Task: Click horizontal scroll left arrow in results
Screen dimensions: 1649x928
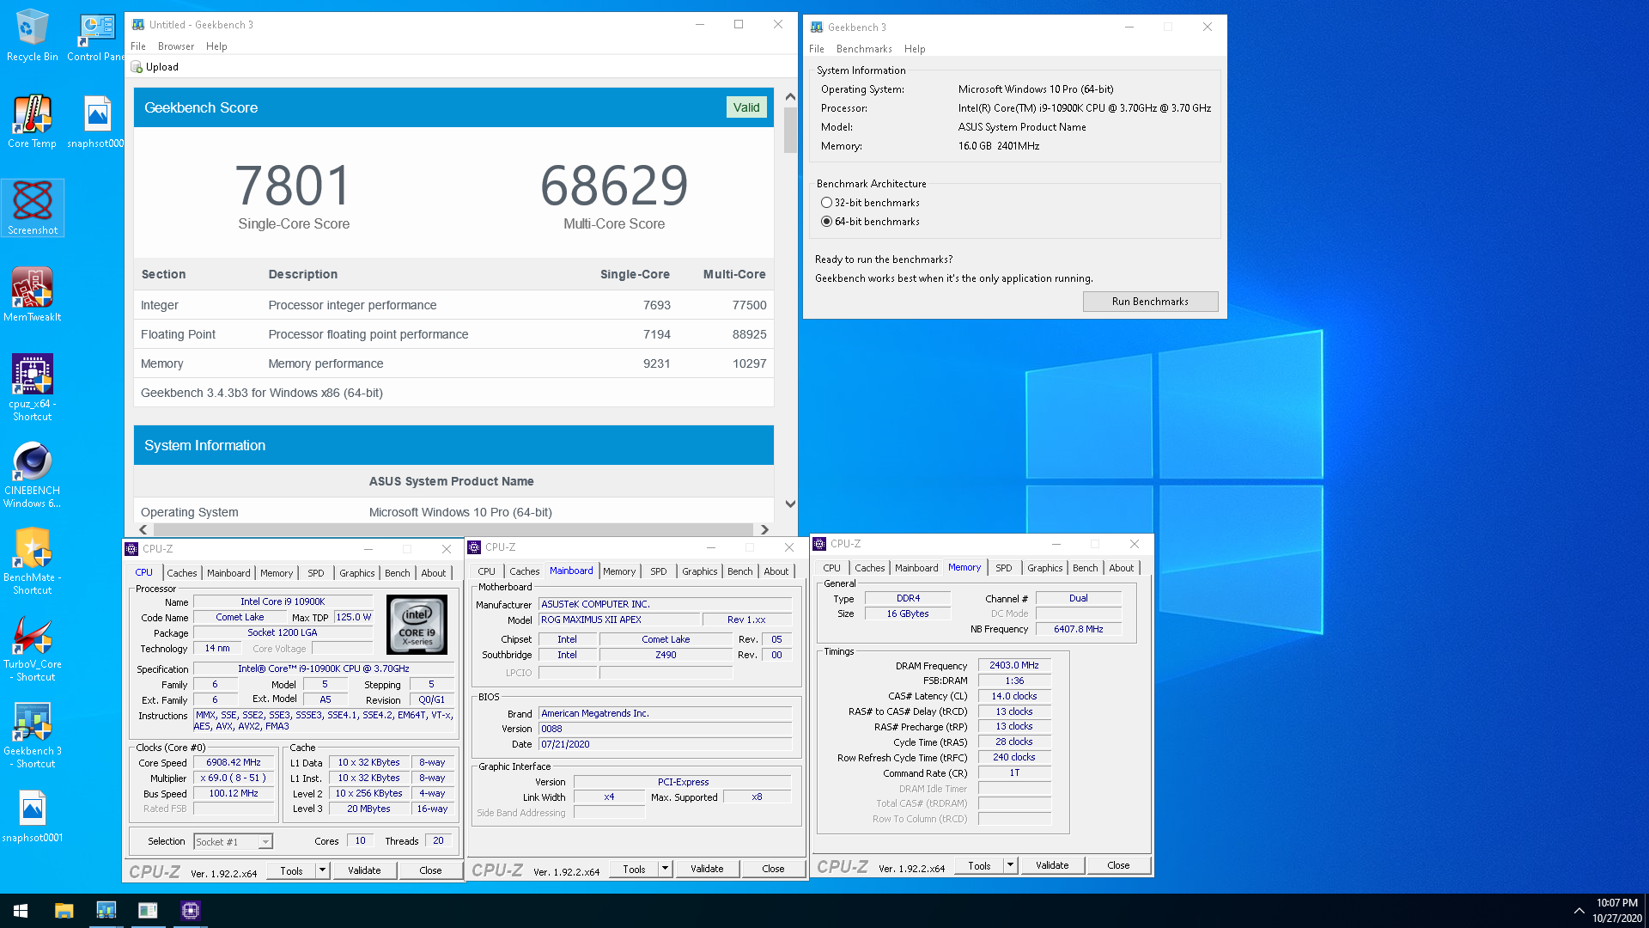Action: click(x=143, y=530)
